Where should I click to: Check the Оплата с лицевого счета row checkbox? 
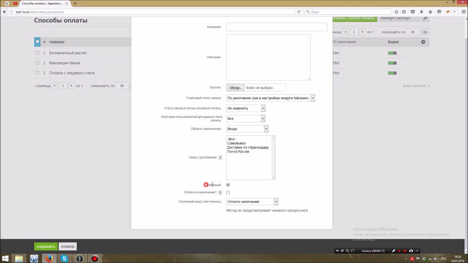pos(37,73)
